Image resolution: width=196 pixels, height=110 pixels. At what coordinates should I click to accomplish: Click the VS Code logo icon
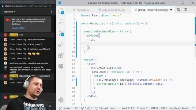[x=59, y=3]
